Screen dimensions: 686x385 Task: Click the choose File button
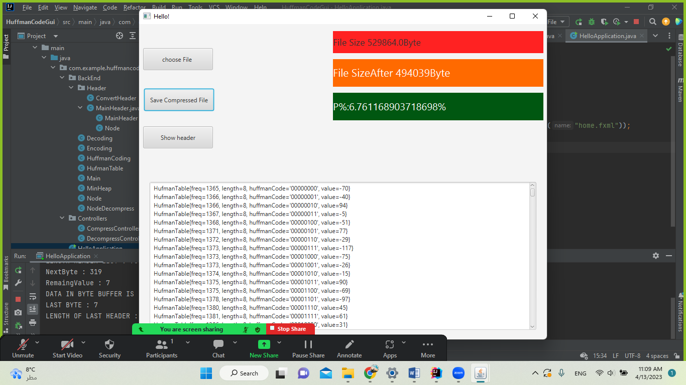point(178,59)
